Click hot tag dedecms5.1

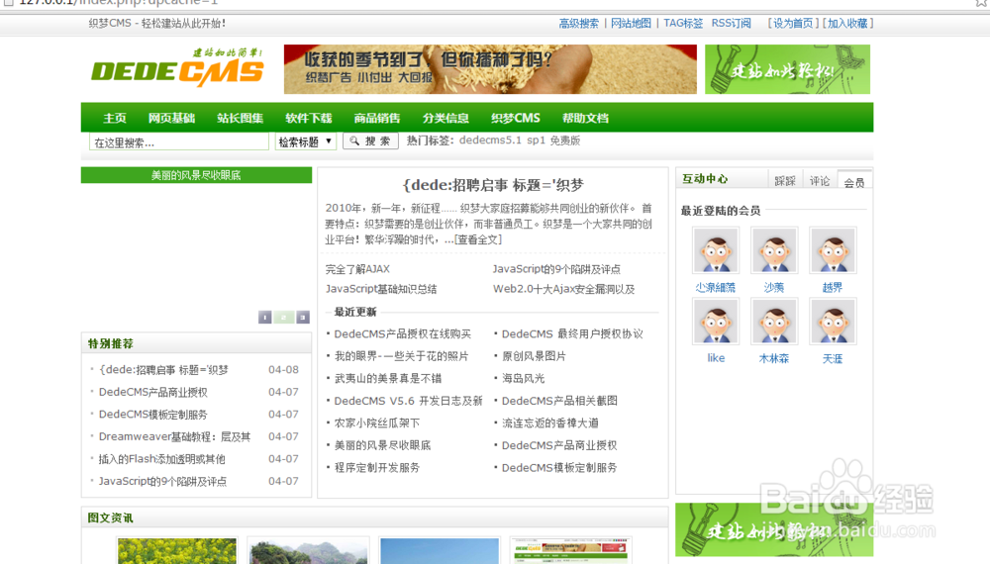(x=491, y=141)
